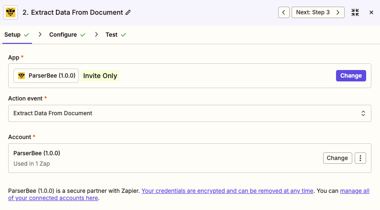The height and width of the screenshot is (210, 380).
Task: Click the ParserBee (1.0.0) account name
Action: point(37,153)
